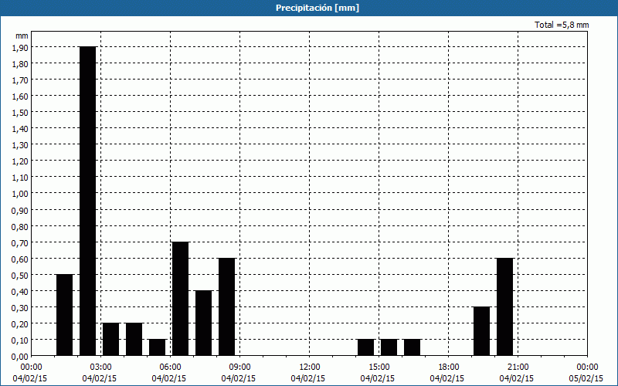Select the 04/02/15 date under 03:00
This screenshot has width=618, height=386.
(100, 378)
